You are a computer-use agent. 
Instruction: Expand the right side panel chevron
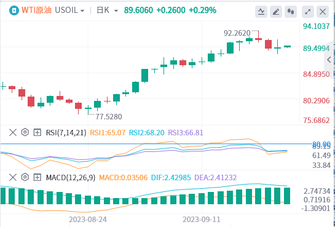point(329,60)
